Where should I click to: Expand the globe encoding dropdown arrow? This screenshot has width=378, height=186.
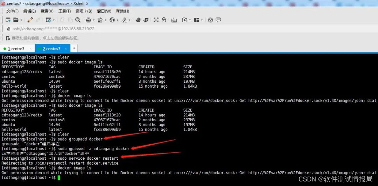117,20
